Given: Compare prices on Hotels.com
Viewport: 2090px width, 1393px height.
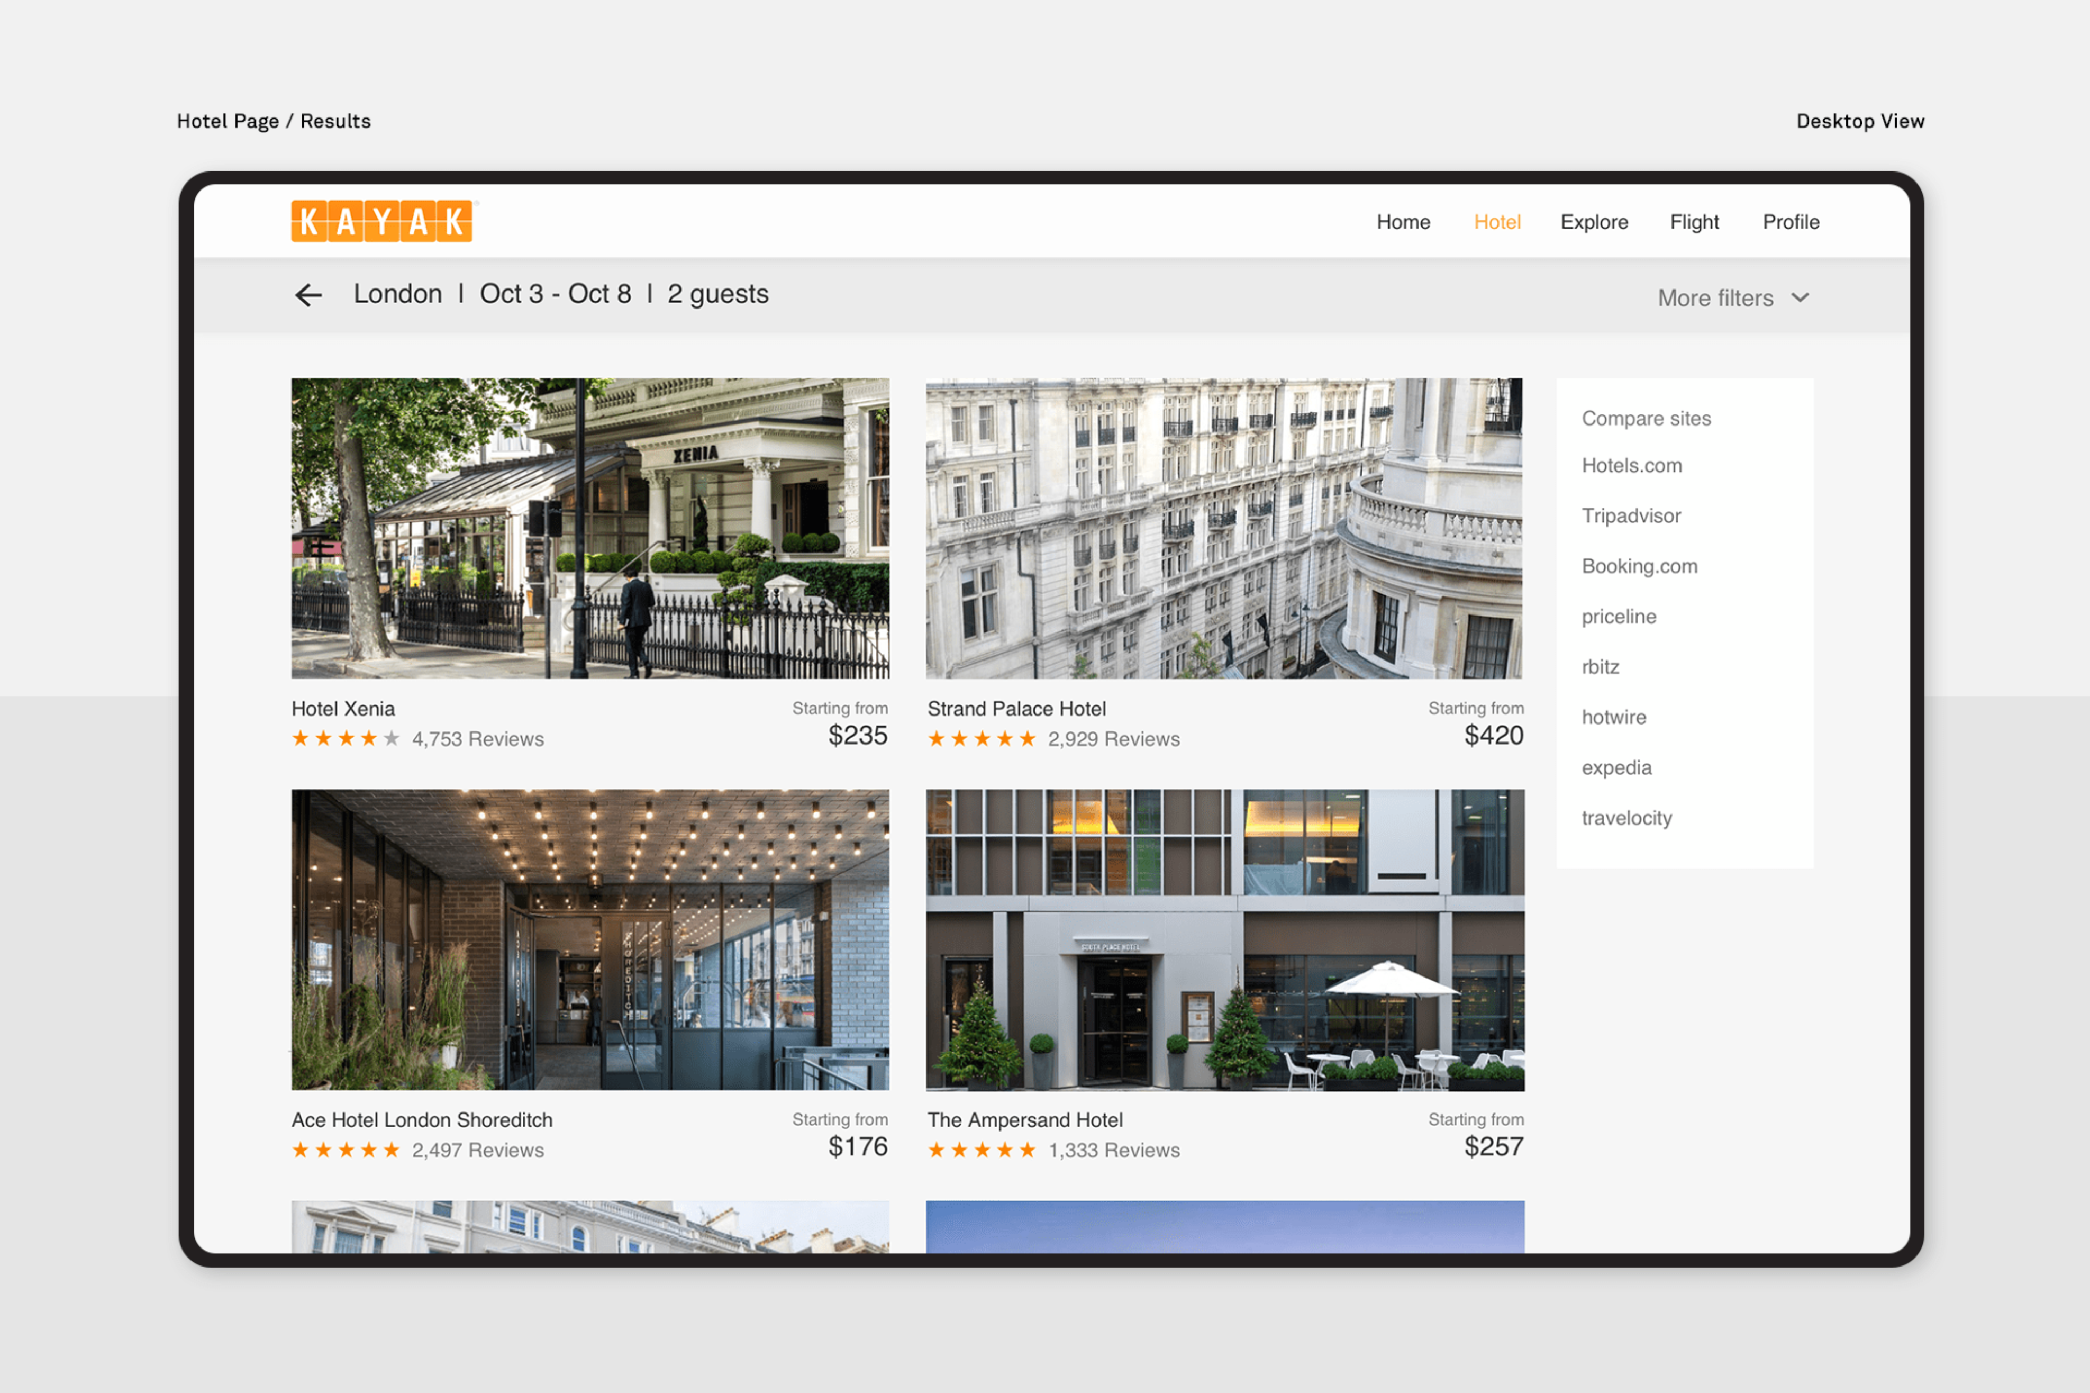Looking at the screenshot, I should [x=1632, y=466].
